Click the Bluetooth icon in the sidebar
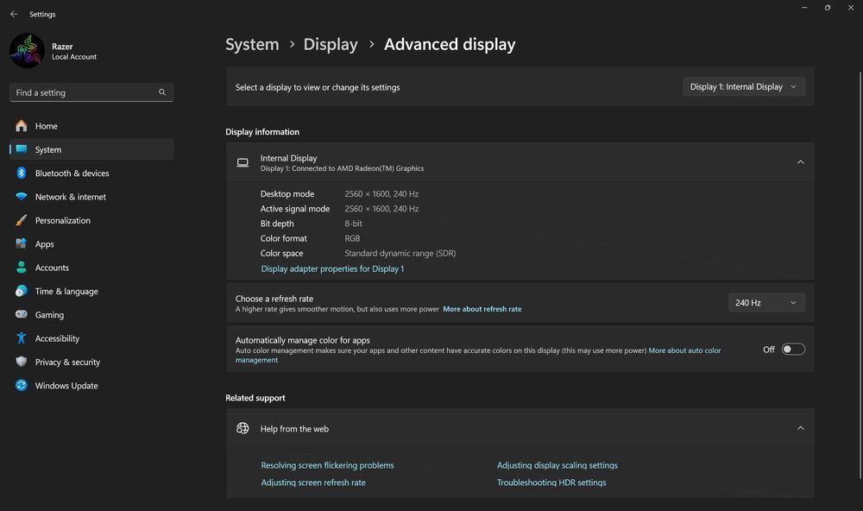The height and width of the screenshot is (511, 863). pyautogui.click(x=22, y=173)
